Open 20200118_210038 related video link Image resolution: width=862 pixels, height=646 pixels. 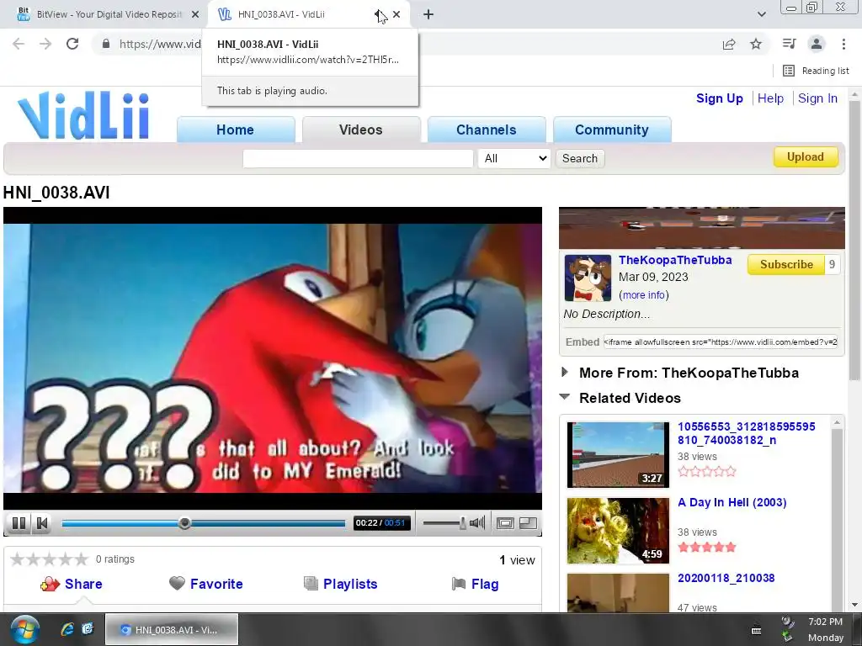[x=726, y=578]
